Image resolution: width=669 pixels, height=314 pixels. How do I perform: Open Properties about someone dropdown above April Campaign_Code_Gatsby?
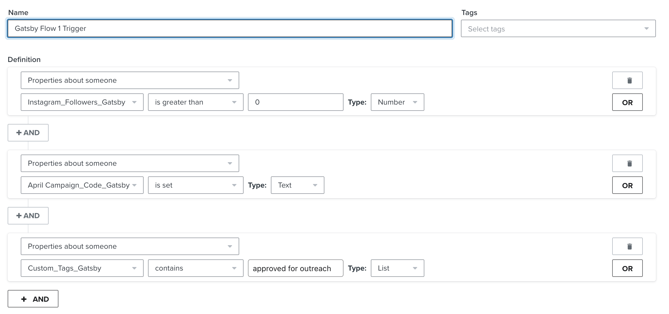tap(130, 163)
